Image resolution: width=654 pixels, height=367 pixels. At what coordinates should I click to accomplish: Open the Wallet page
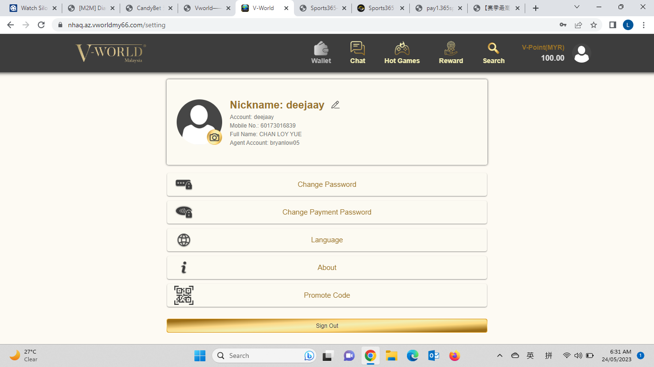point(321,53)
